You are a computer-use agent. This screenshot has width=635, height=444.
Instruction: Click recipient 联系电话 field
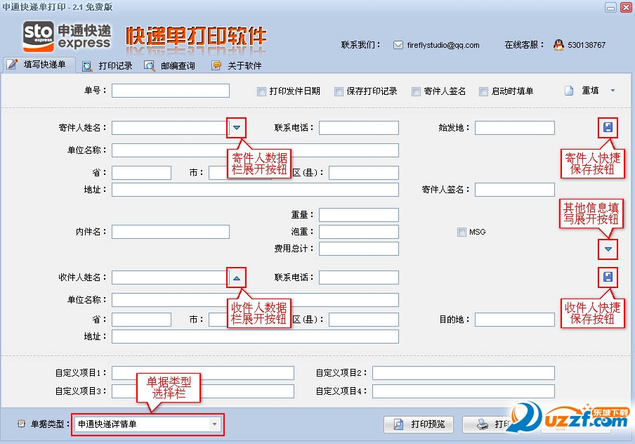coord(359,277)
